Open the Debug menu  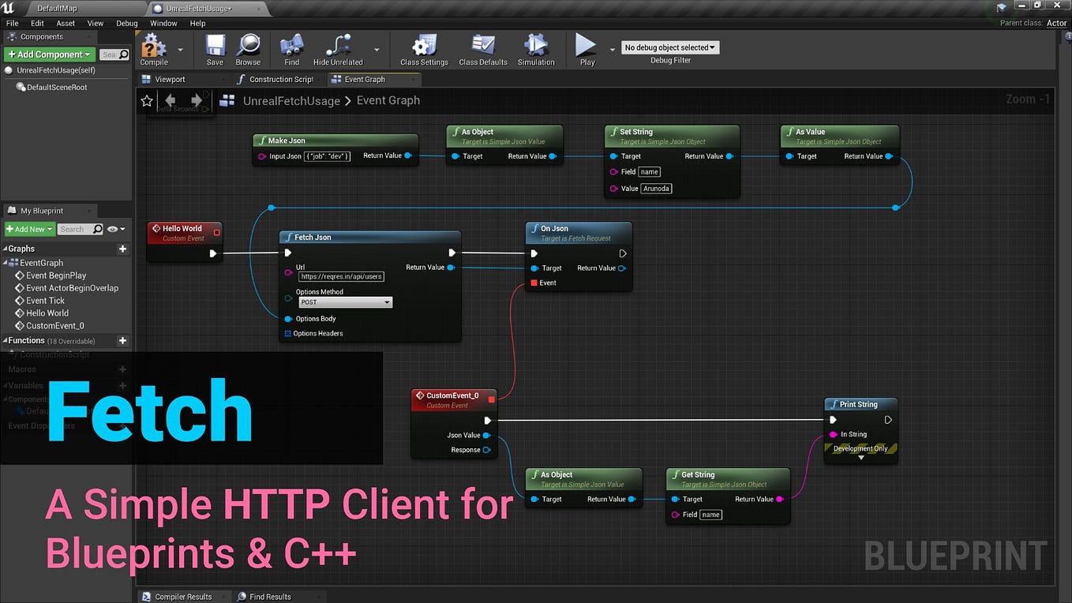point(126,23)
